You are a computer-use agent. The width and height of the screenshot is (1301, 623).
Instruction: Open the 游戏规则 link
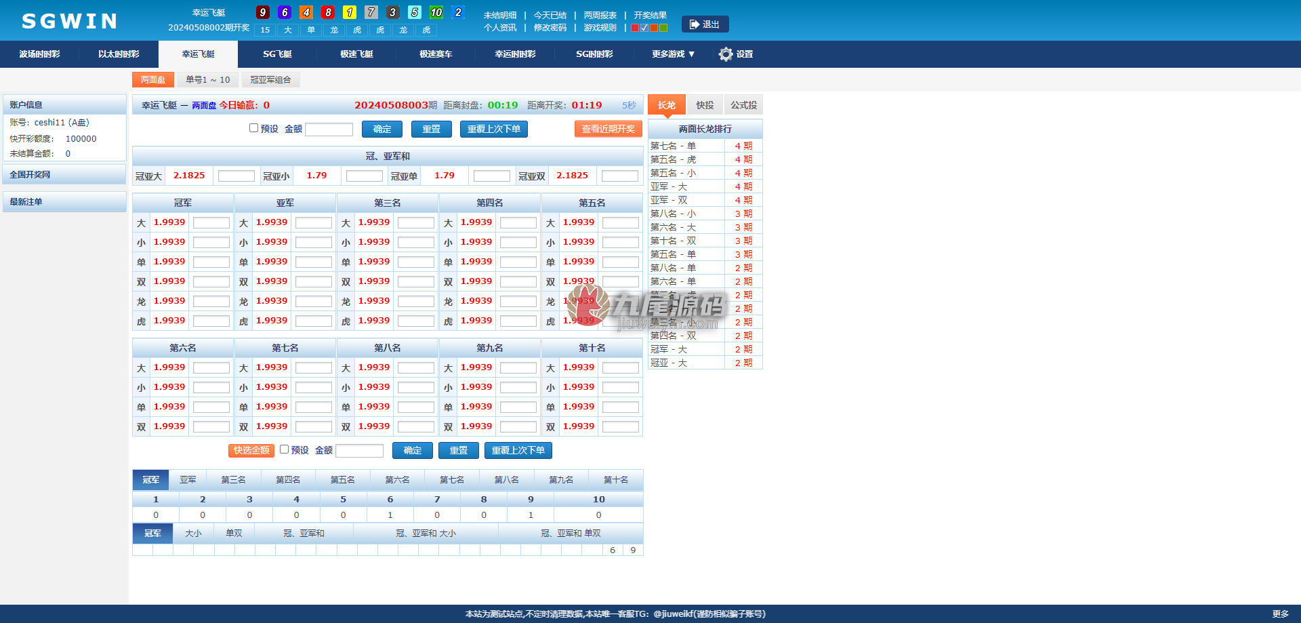click(600, 28)
